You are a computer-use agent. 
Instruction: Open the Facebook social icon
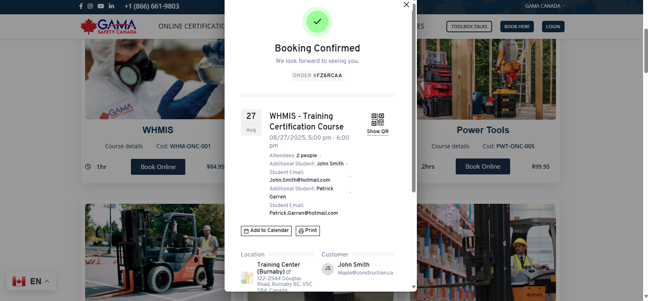(x=81, y=6)
